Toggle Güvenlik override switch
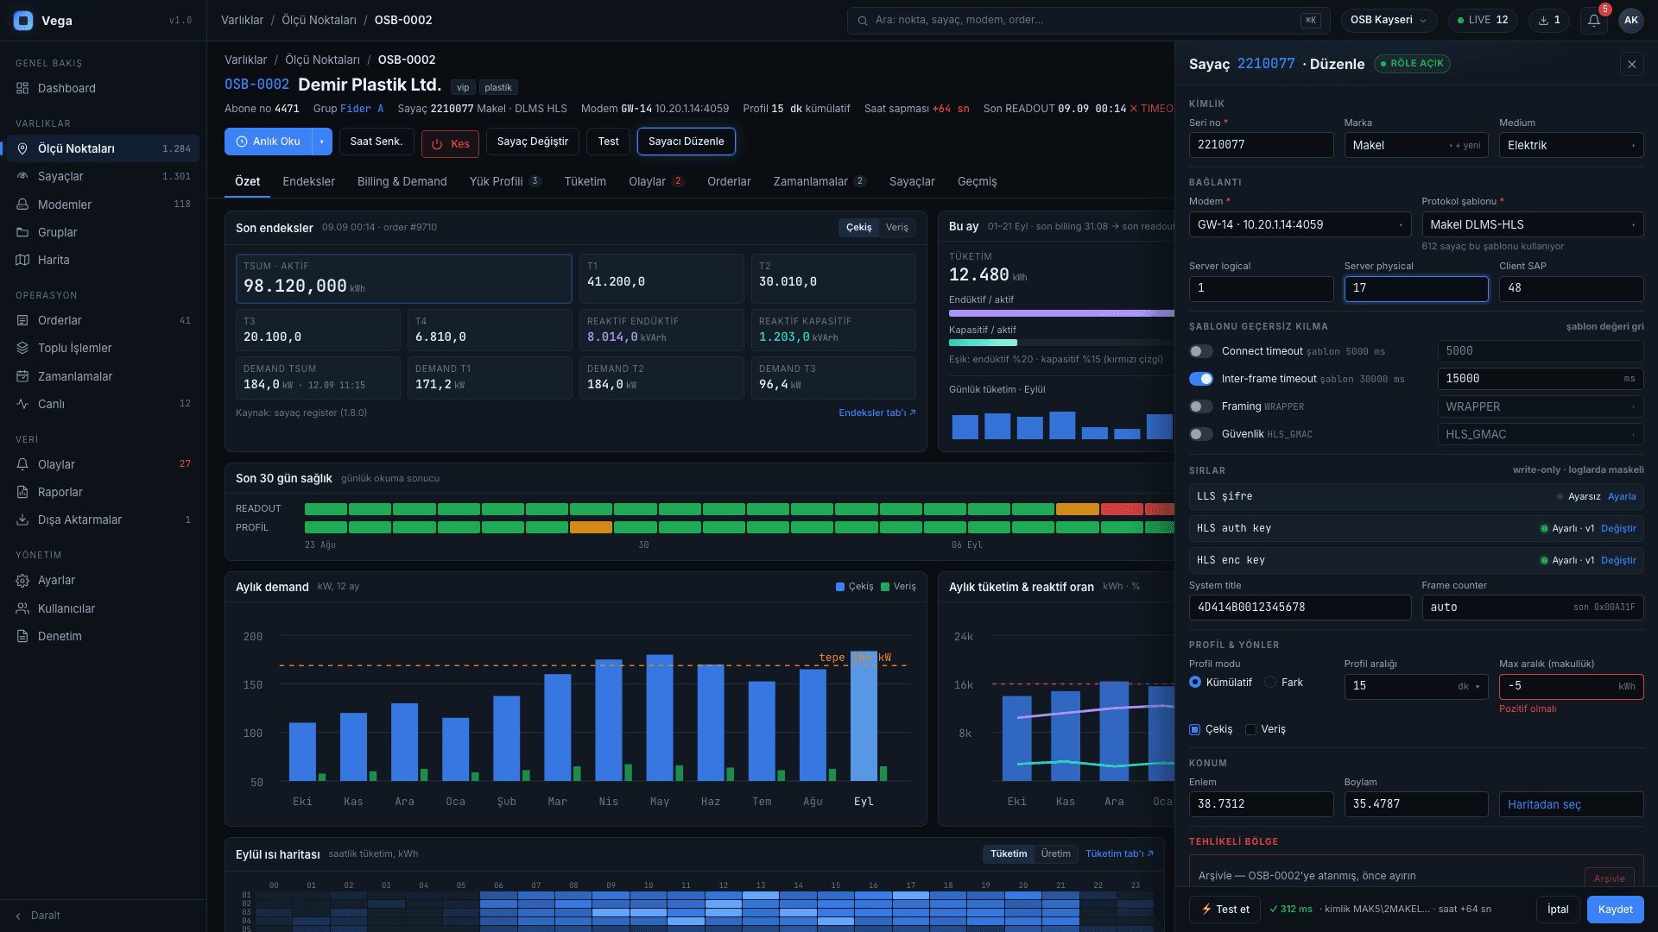Screen dimensions: 1658x932 (x=1200, y=434)
